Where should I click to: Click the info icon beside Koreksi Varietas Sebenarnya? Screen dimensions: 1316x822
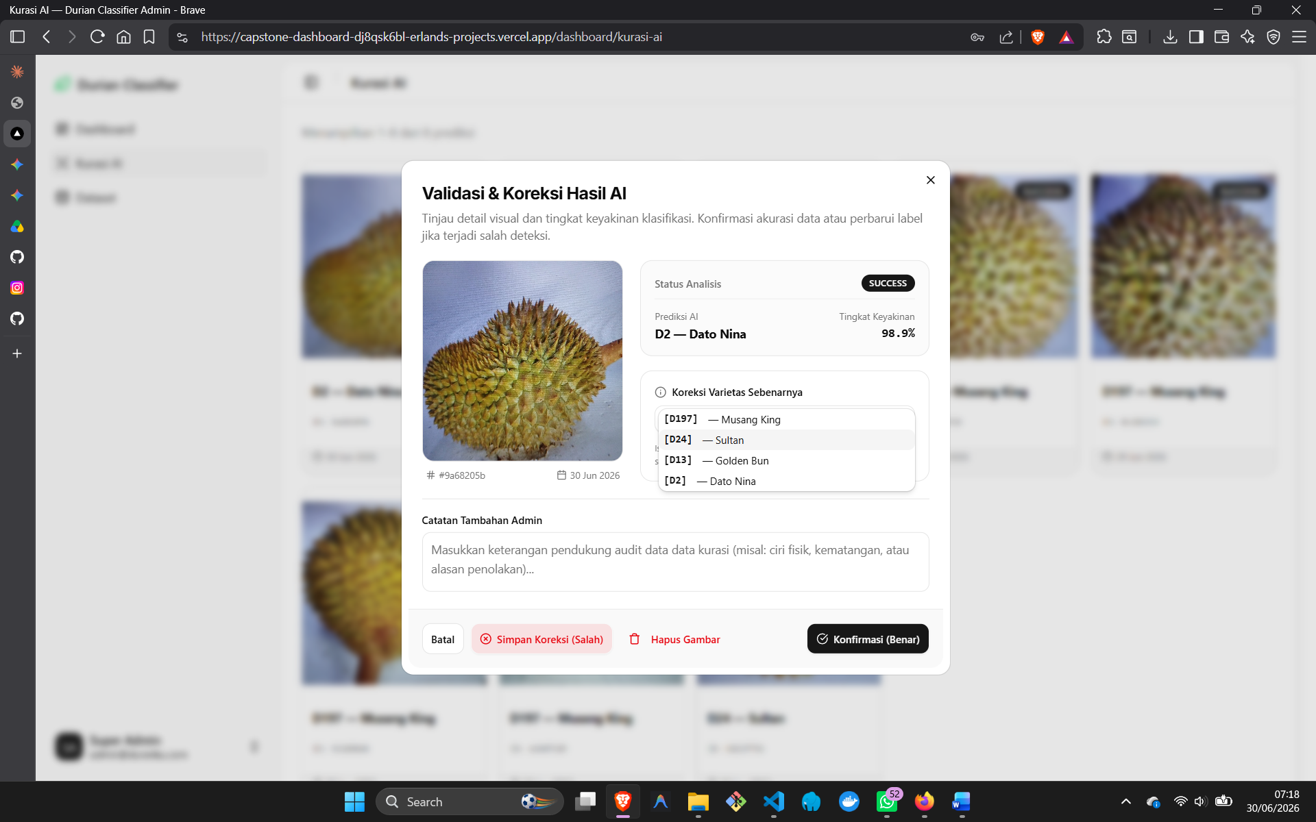pos(660,393)
